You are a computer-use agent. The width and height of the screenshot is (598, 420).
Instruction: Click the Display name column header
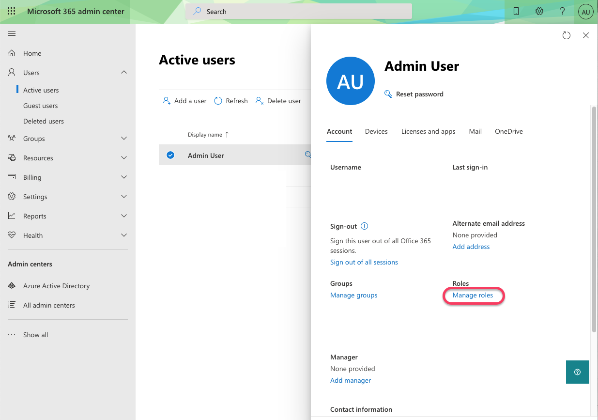[205, 135]
